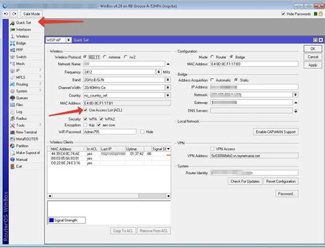The height and width of the screenshot is (248, 325).
Task: Select the nstreme wireless protocol radio
Action: (x=105, y=57)
